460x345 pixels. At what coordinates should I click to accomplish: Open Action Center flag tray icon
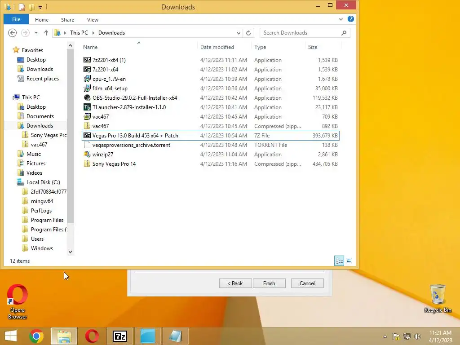(x=396, y=336)
